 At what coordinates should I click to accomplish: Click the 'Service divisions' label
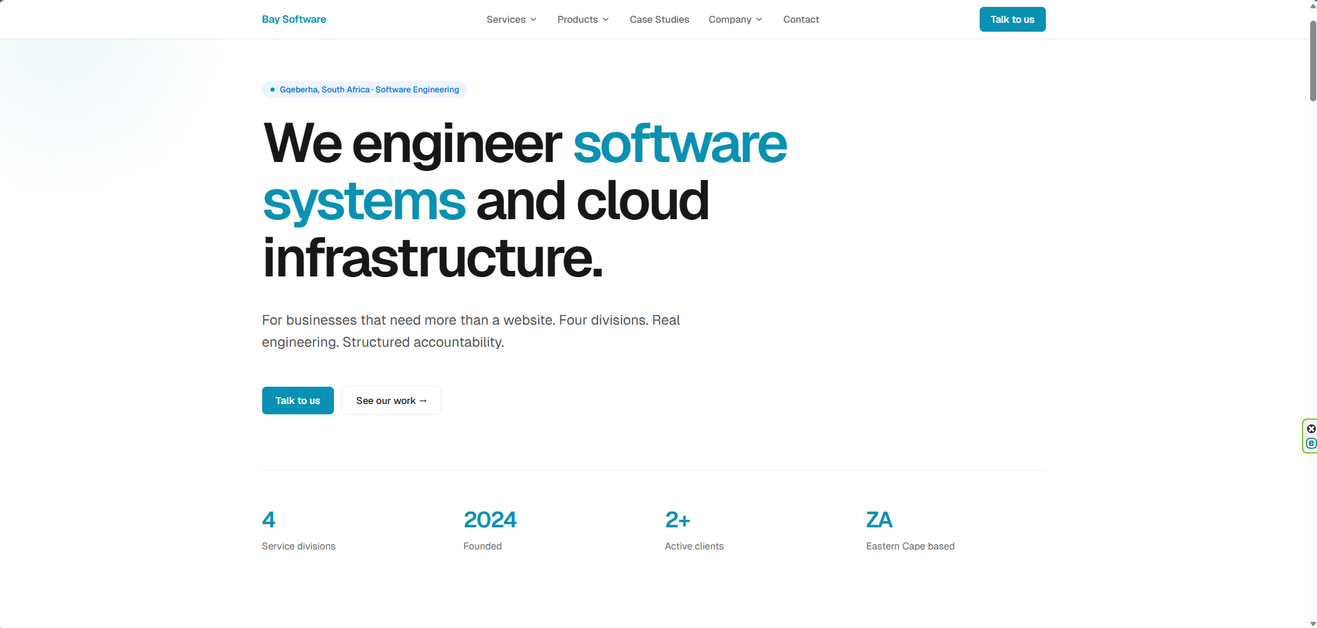coord(299,546)
